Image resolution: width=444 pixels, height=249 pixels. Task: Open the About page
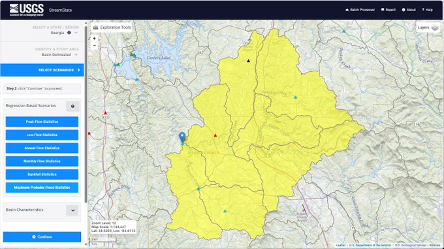pyautogui.click(x=409, y=10)
